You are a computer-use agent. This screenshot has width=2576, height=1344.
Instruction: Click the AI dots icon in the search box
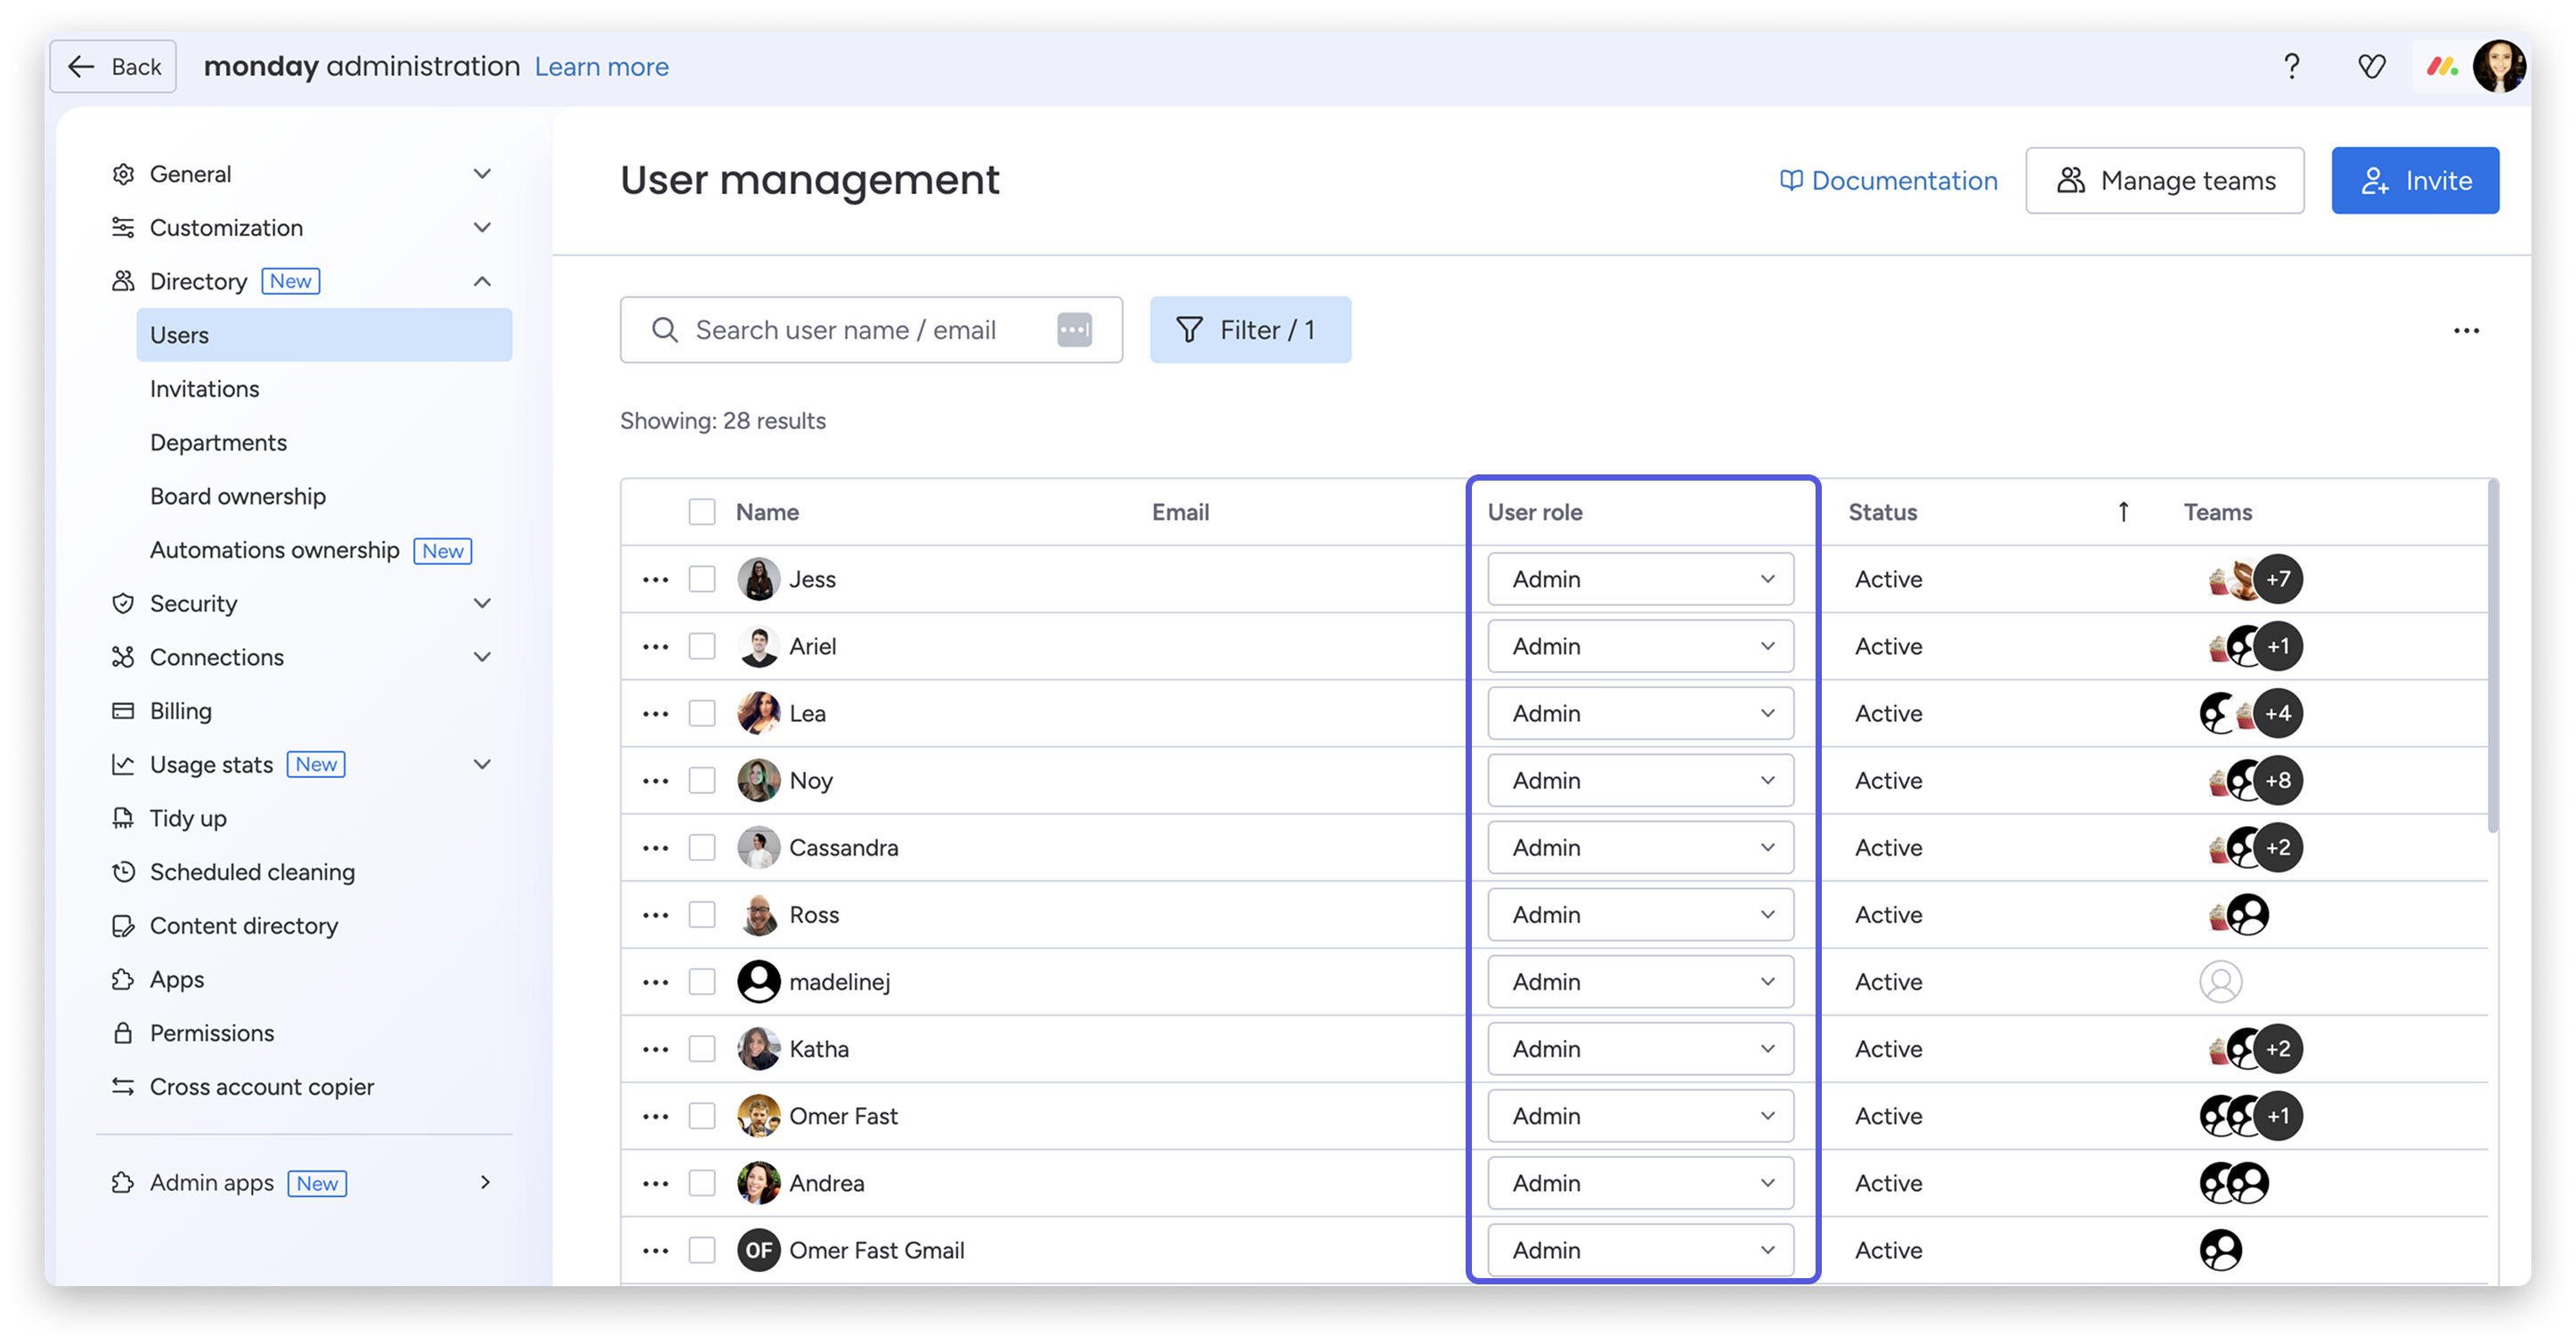1074,329
